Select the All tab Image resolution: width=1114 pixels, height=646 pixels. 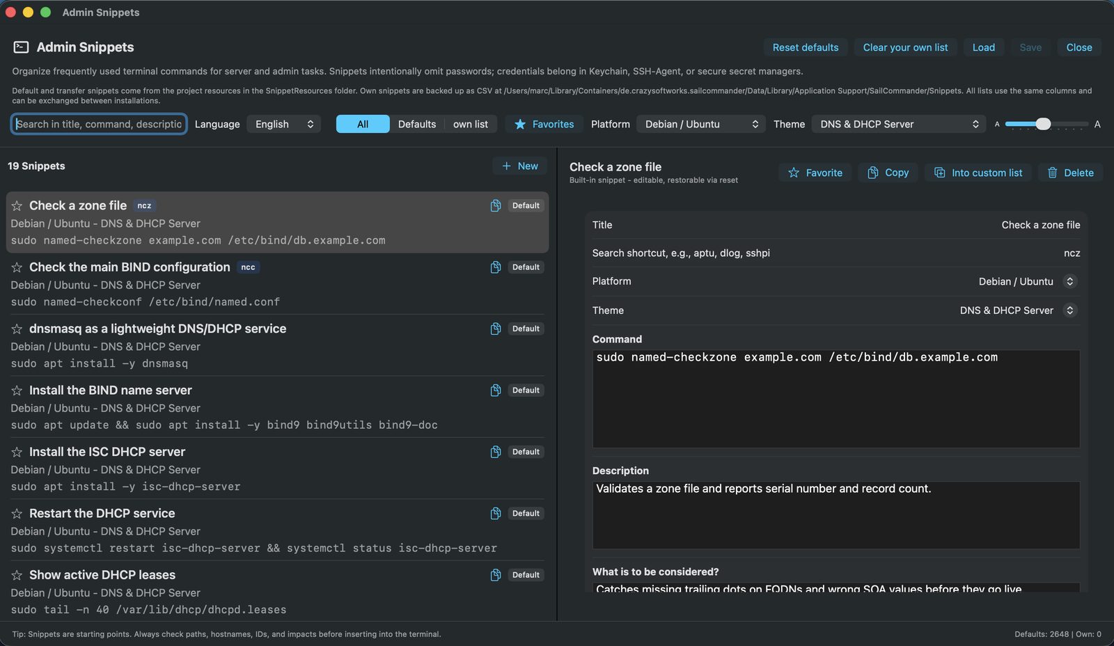363,124
